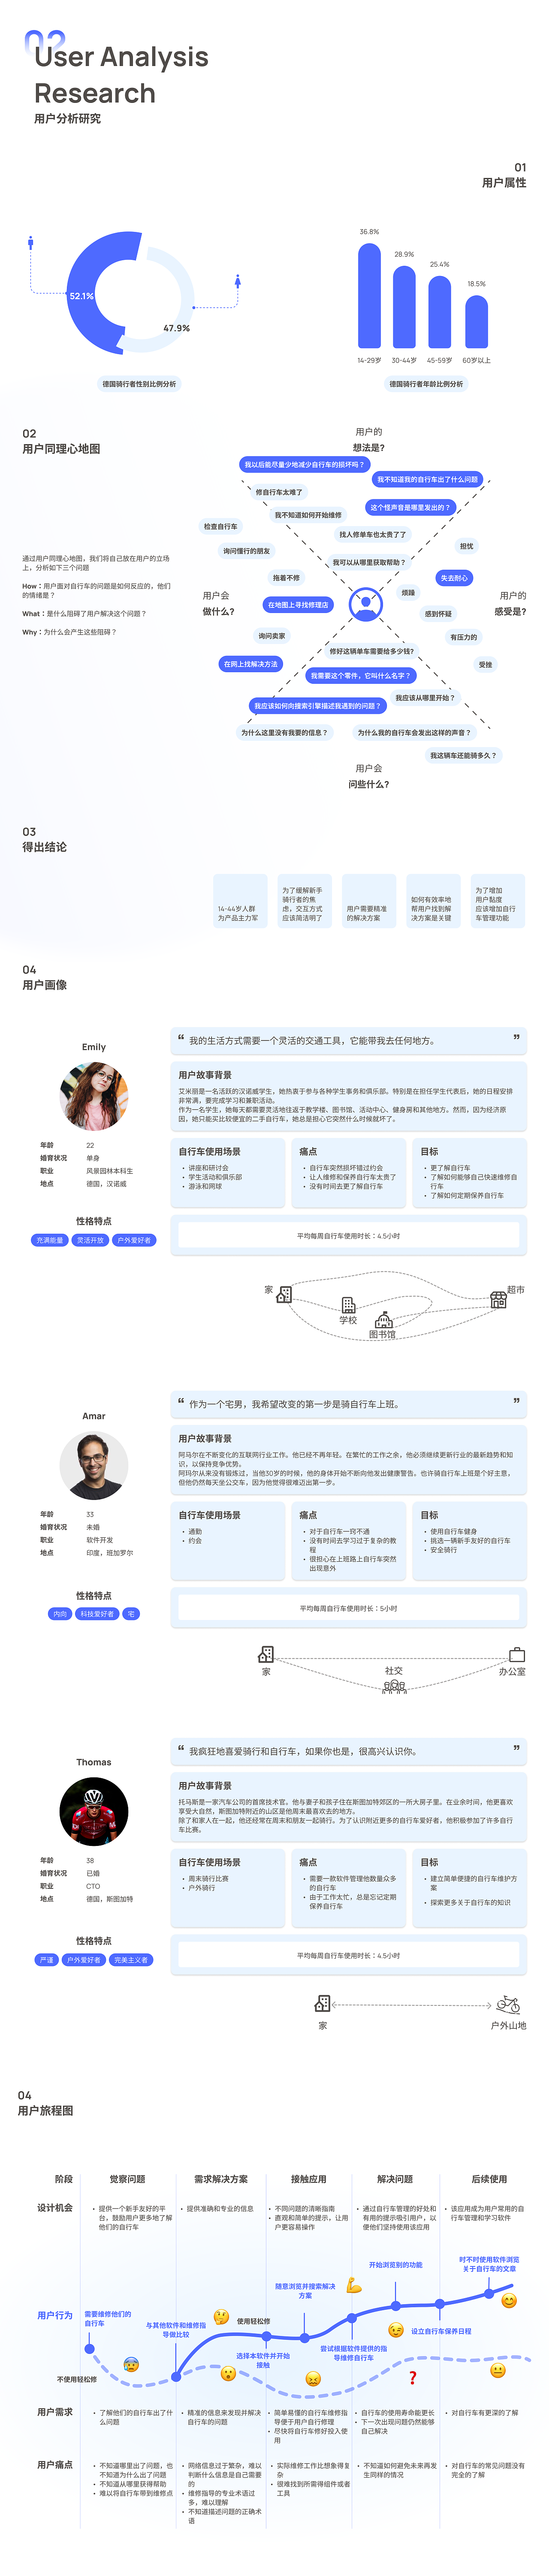Click the 觉察问题 stage header
The image size is (549, 2576).
click(x=128, y=2179)
